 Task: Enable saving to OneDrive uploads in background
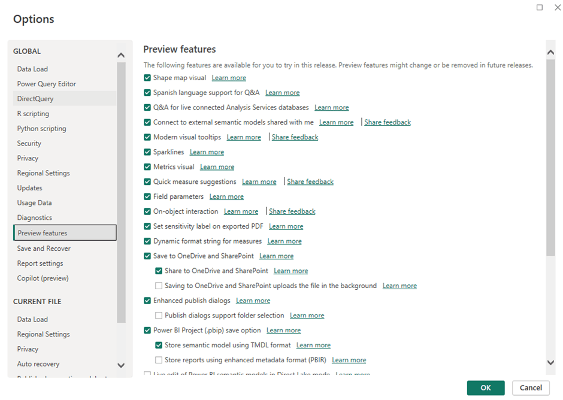point(159,286)
